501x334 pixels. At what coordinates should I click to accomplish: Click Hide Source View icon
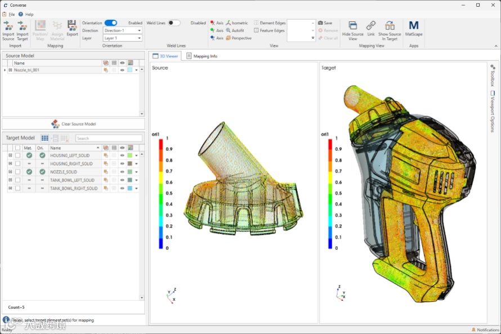coord(353,25)
